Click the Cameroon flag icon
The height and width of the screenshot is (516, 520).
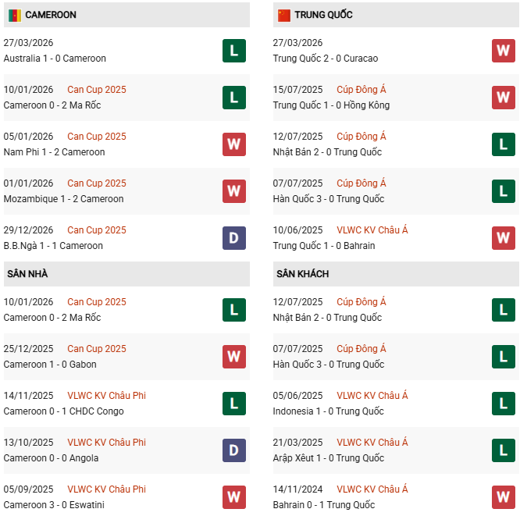[x=15, y=15]
